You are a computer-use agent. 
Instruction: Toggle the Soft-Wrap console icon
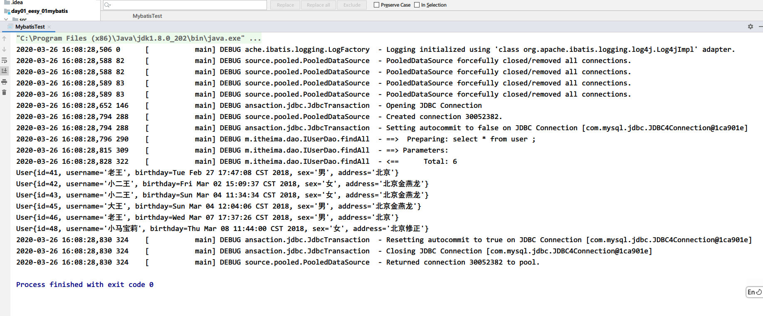click(x=4, y=60)
